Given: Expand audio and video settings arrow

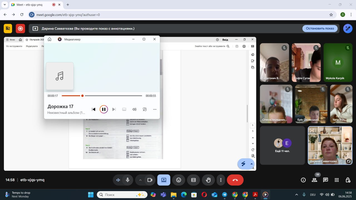Looking at the screenshot, I should 140,180.
